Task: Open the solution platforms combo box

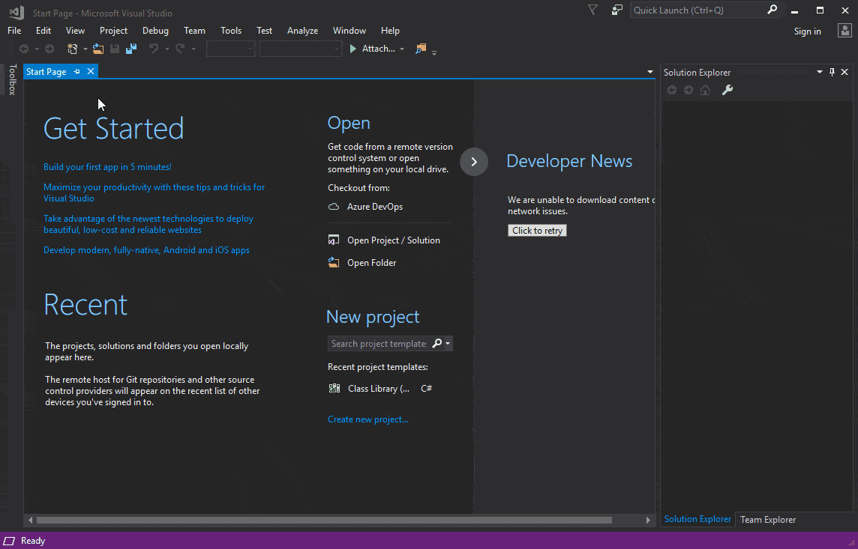Action: [x=301, y=49]
